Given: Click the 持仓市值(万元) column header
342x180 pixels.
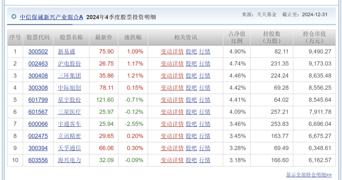Looking at the screenshot, I should tap(314, 38).
